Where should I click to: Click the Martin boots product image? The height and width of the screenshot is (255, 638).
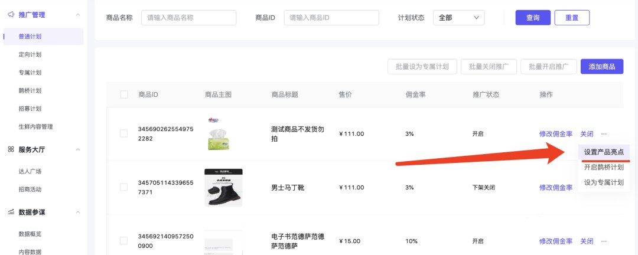(223, 188)
